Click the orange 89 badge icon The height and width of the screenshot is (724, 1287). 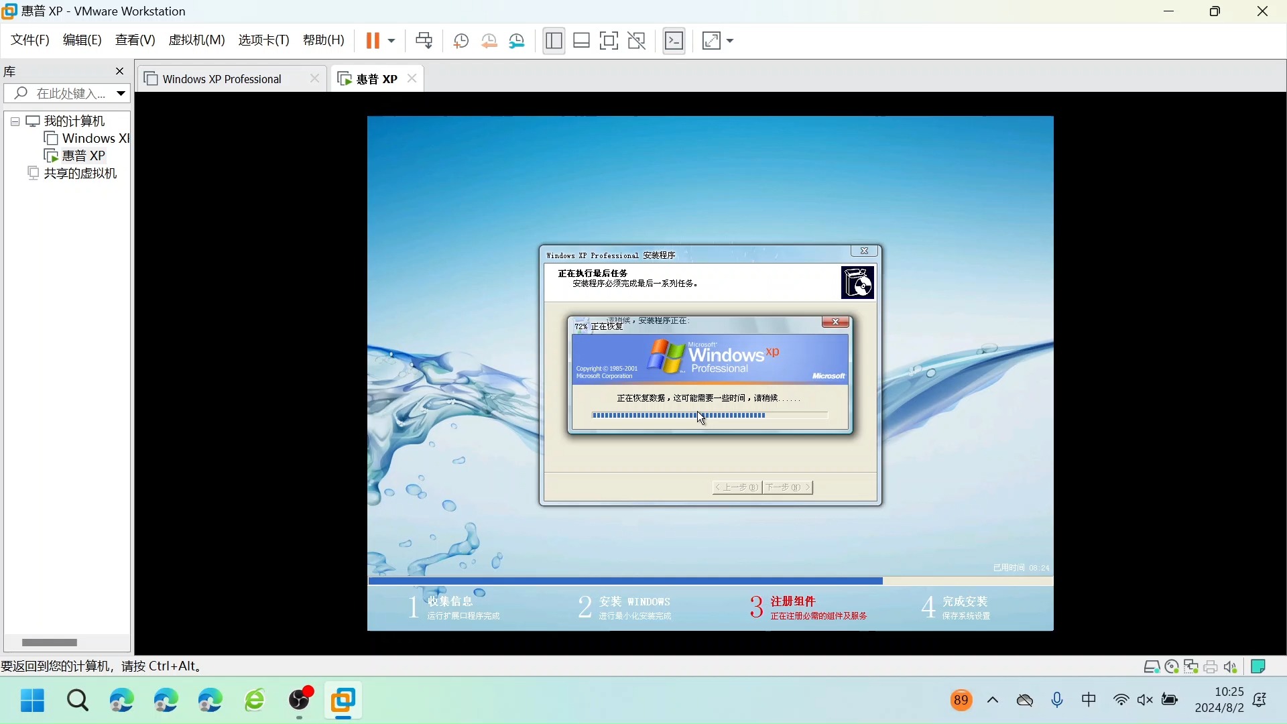(x=961, y=701)
